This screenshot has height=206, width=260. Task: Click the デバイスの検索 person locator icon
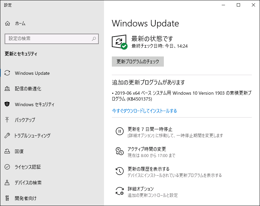(x=7, y=182)
